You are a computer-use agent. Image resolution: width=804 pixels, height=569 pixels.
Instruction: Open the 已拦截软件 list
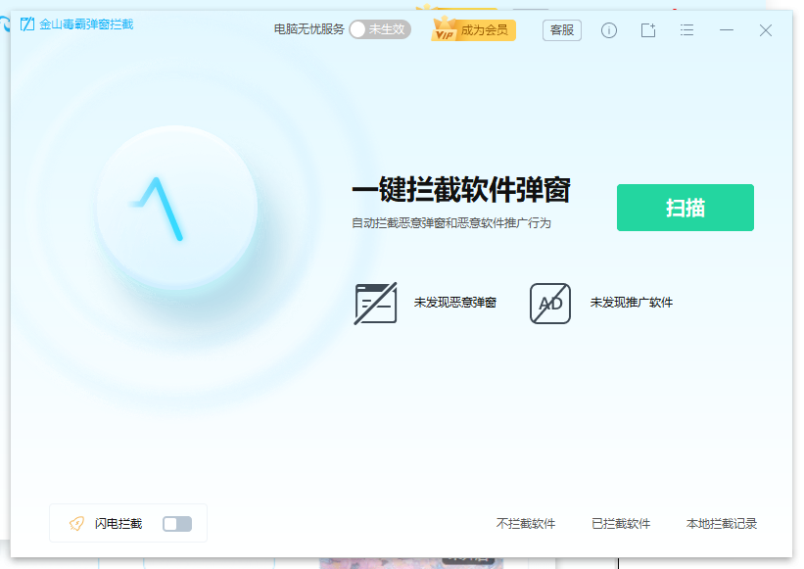(621, 524)
